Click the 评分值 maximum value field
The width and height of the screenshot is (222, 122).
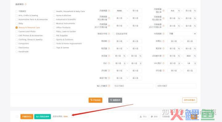(190, 71)
